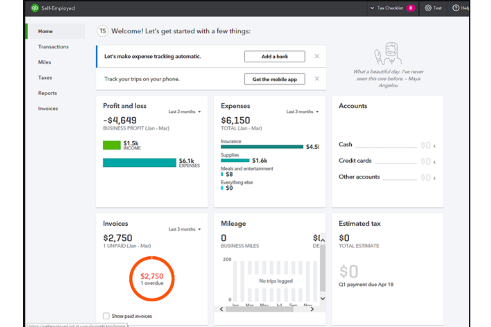
Task: Click the Supplies expense bar
Action: tap(235, 160)
